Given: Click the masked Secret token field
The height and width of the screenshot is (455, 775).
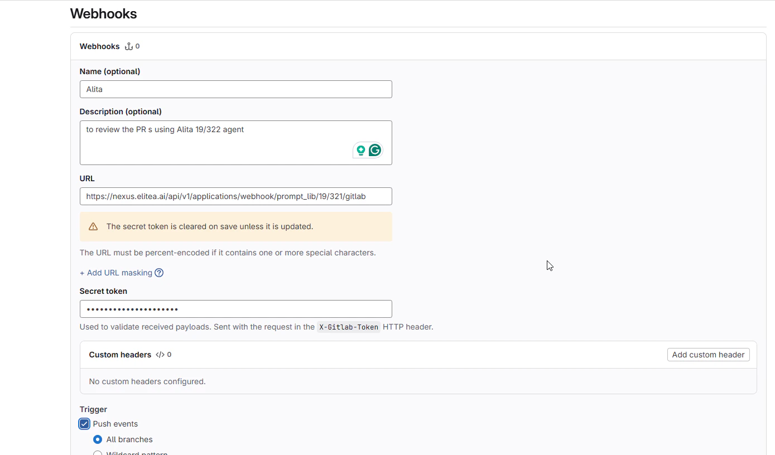Looking at the screenshot, I should pos(235,309).
